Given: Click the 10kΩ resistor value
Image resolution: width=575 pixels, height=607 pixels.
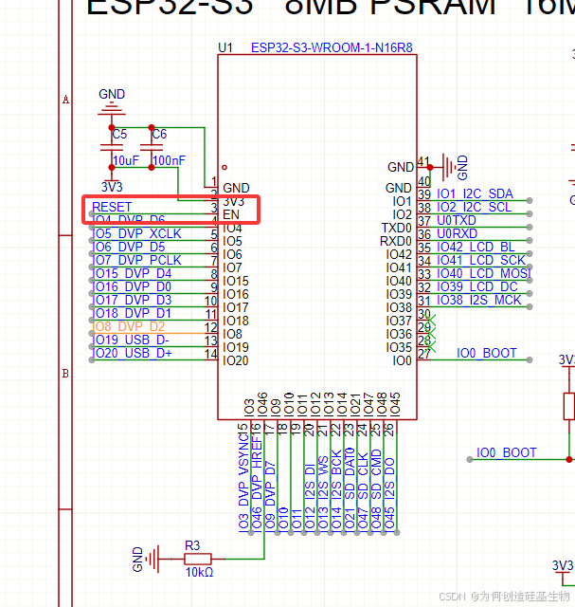Looking at the screenshot, I should click(199, 572).
